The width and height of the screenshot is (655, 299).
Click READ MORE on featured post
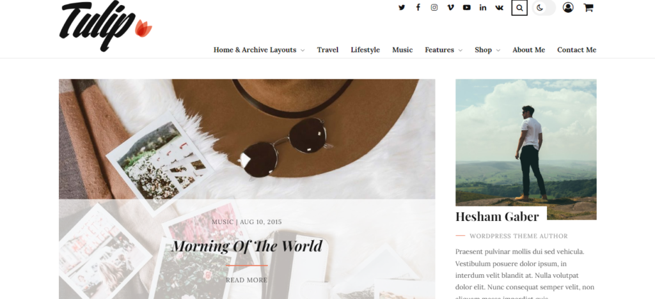246,280
